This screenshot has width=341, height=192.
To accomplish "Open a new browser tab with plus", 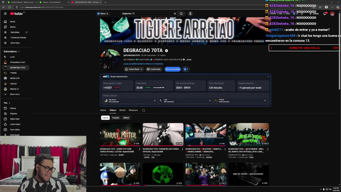I will pyautogui.click(x=105, y=2).
